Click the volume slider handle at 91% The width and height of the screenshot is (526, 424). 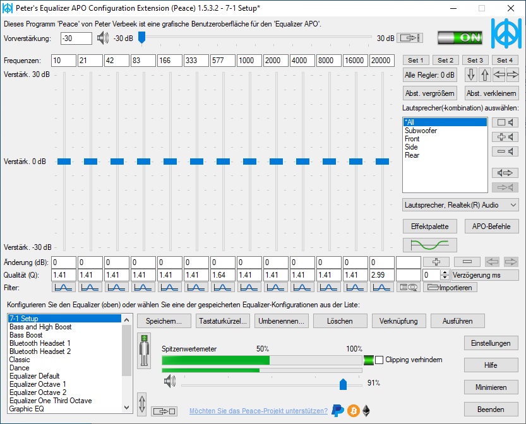tap(343, 384)
